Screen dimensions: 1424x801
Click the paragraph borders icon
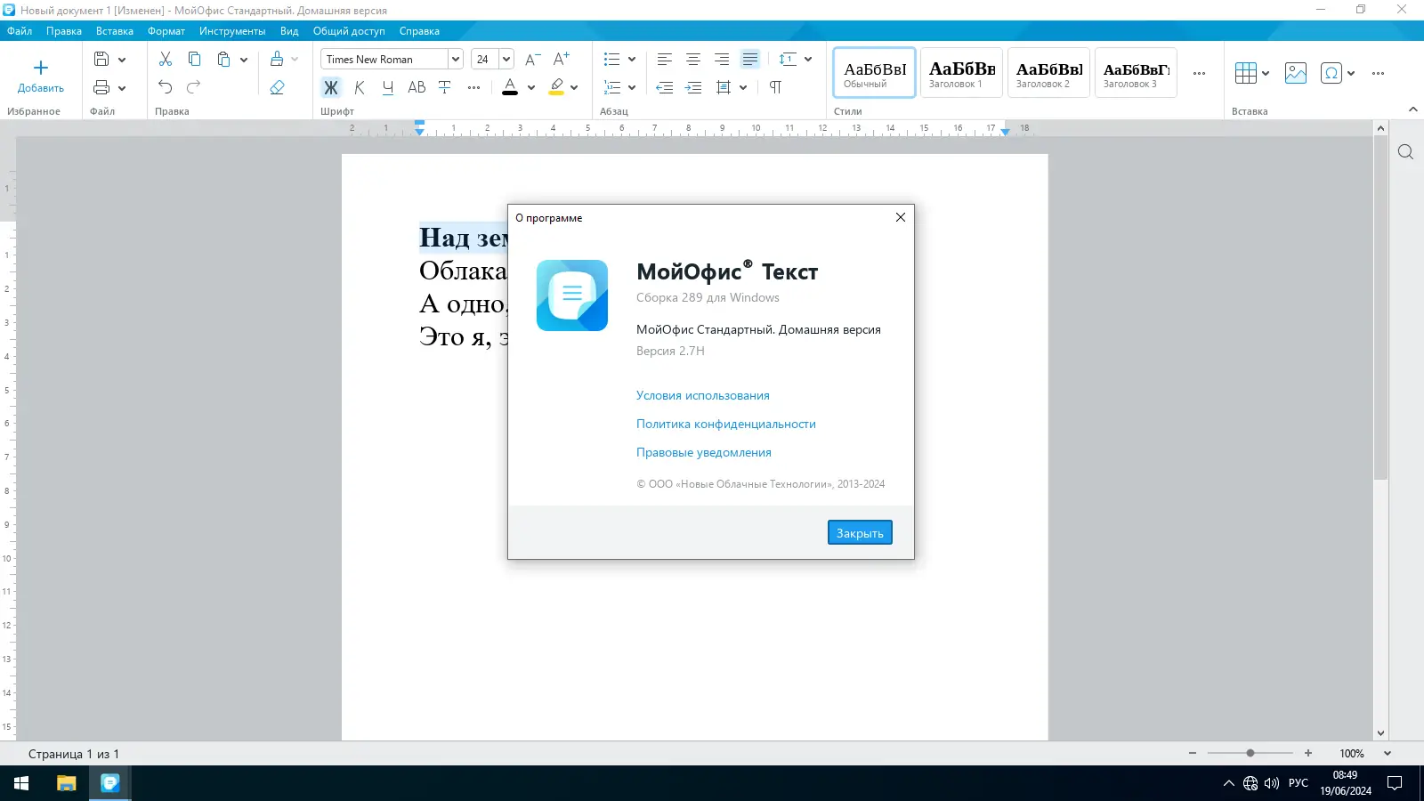click(x=724, y=87)
